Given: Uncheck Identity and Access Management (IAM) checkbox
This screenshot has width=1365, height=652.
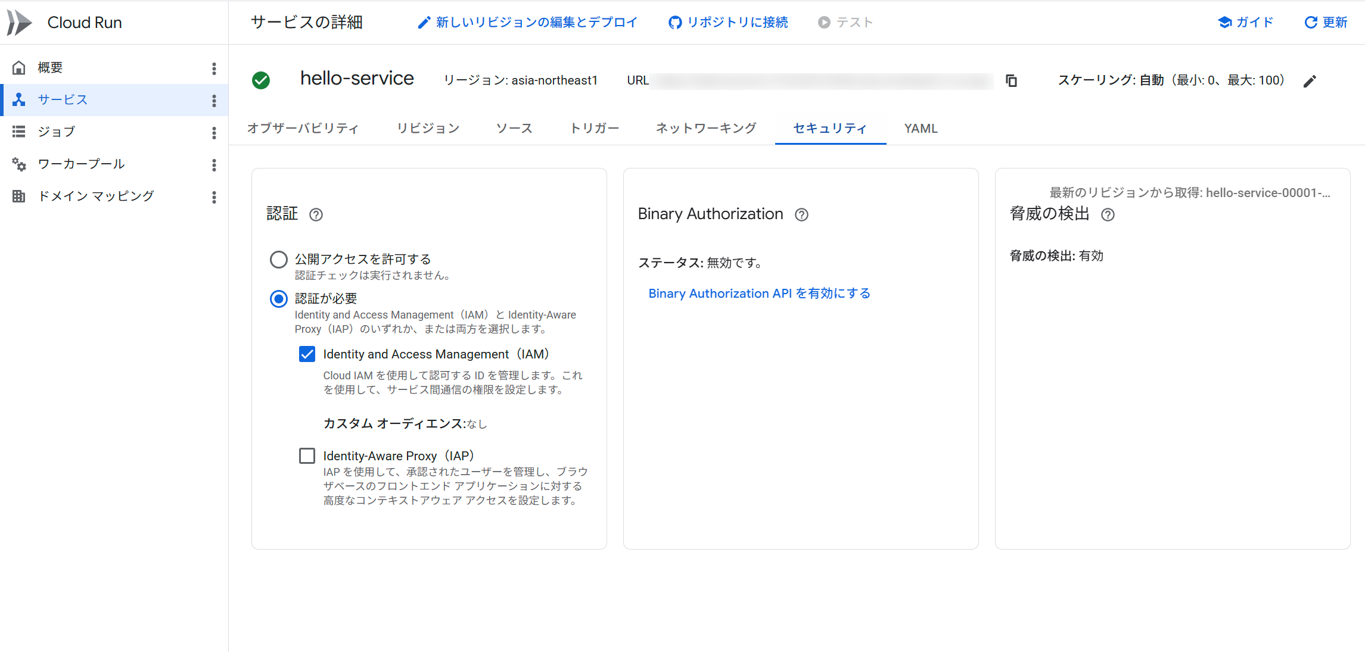Looking at the screenshot, I should pyautogui.click(x=307, y=354).
